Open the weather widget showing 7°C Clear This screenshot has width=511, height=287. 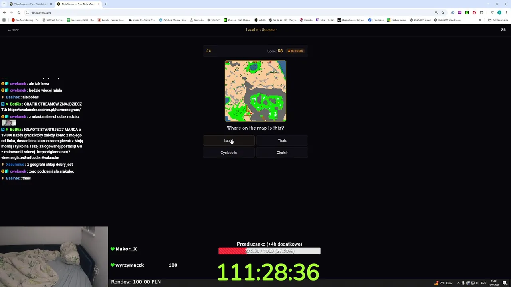444,283
